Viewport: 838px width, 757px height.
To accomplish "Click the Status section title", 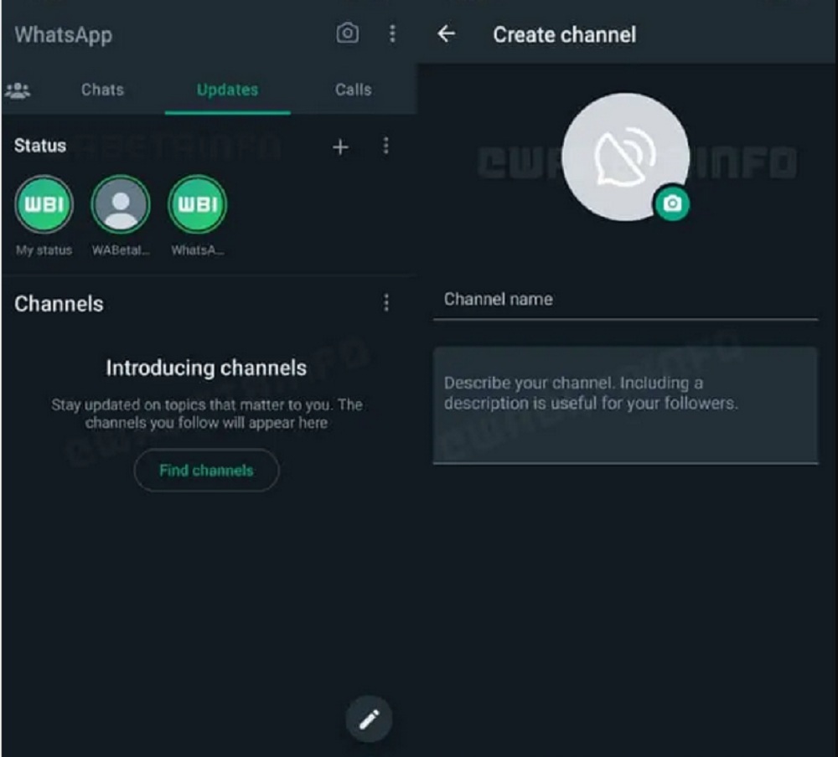I will pos(40,146).
